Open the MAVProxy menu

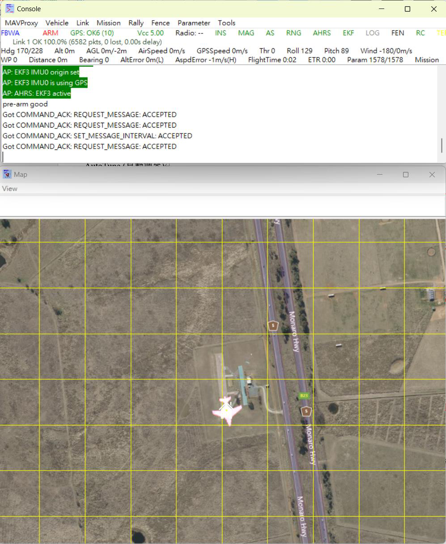[x=21, y=23]
